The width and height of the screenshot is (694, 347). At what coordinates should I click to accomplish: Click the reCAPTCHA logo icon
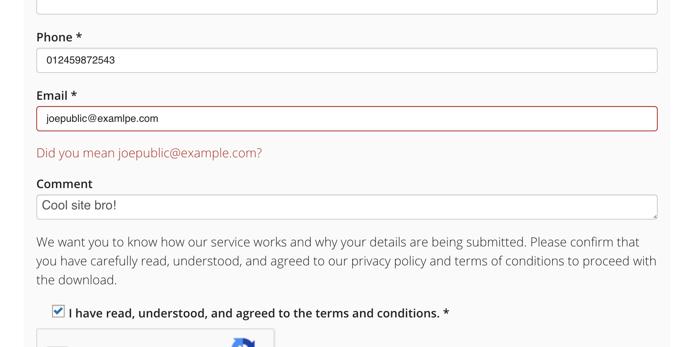tap(244, 342)
